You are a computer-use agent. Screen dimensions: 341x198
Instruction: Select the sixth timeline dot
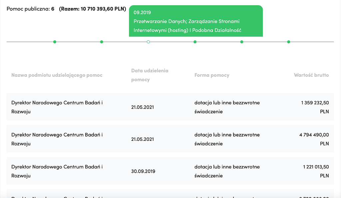click(289, 42)
